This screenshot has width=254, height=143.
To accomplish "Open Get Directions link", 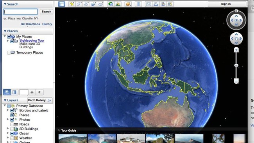I will pos(30,24).
